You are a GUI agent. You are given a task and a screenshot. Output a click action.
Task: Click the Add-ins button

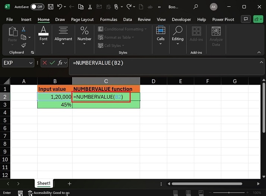click(x=196, y=34)
